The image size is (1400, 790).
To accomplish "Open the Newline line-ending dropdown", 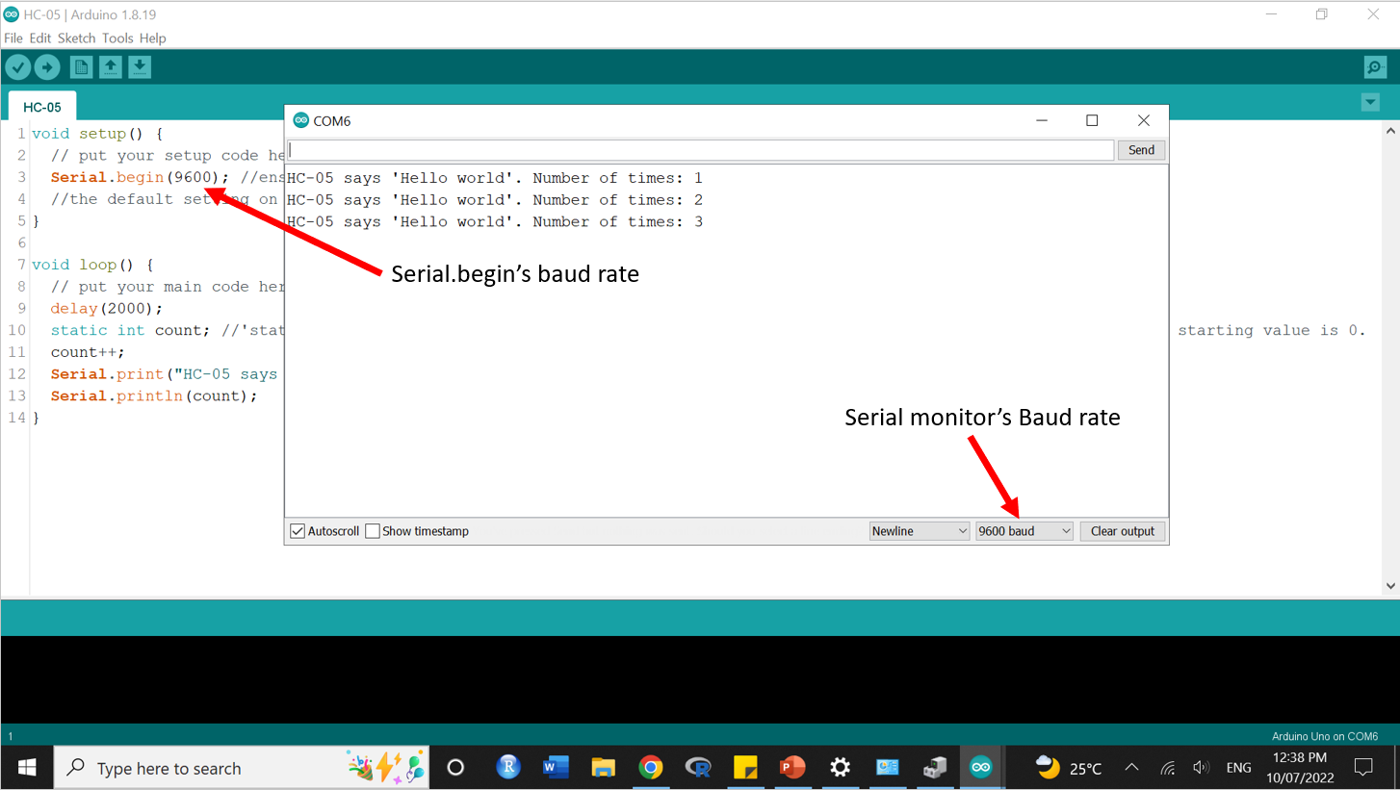I will pyautogui.click(x=920, y=531).
